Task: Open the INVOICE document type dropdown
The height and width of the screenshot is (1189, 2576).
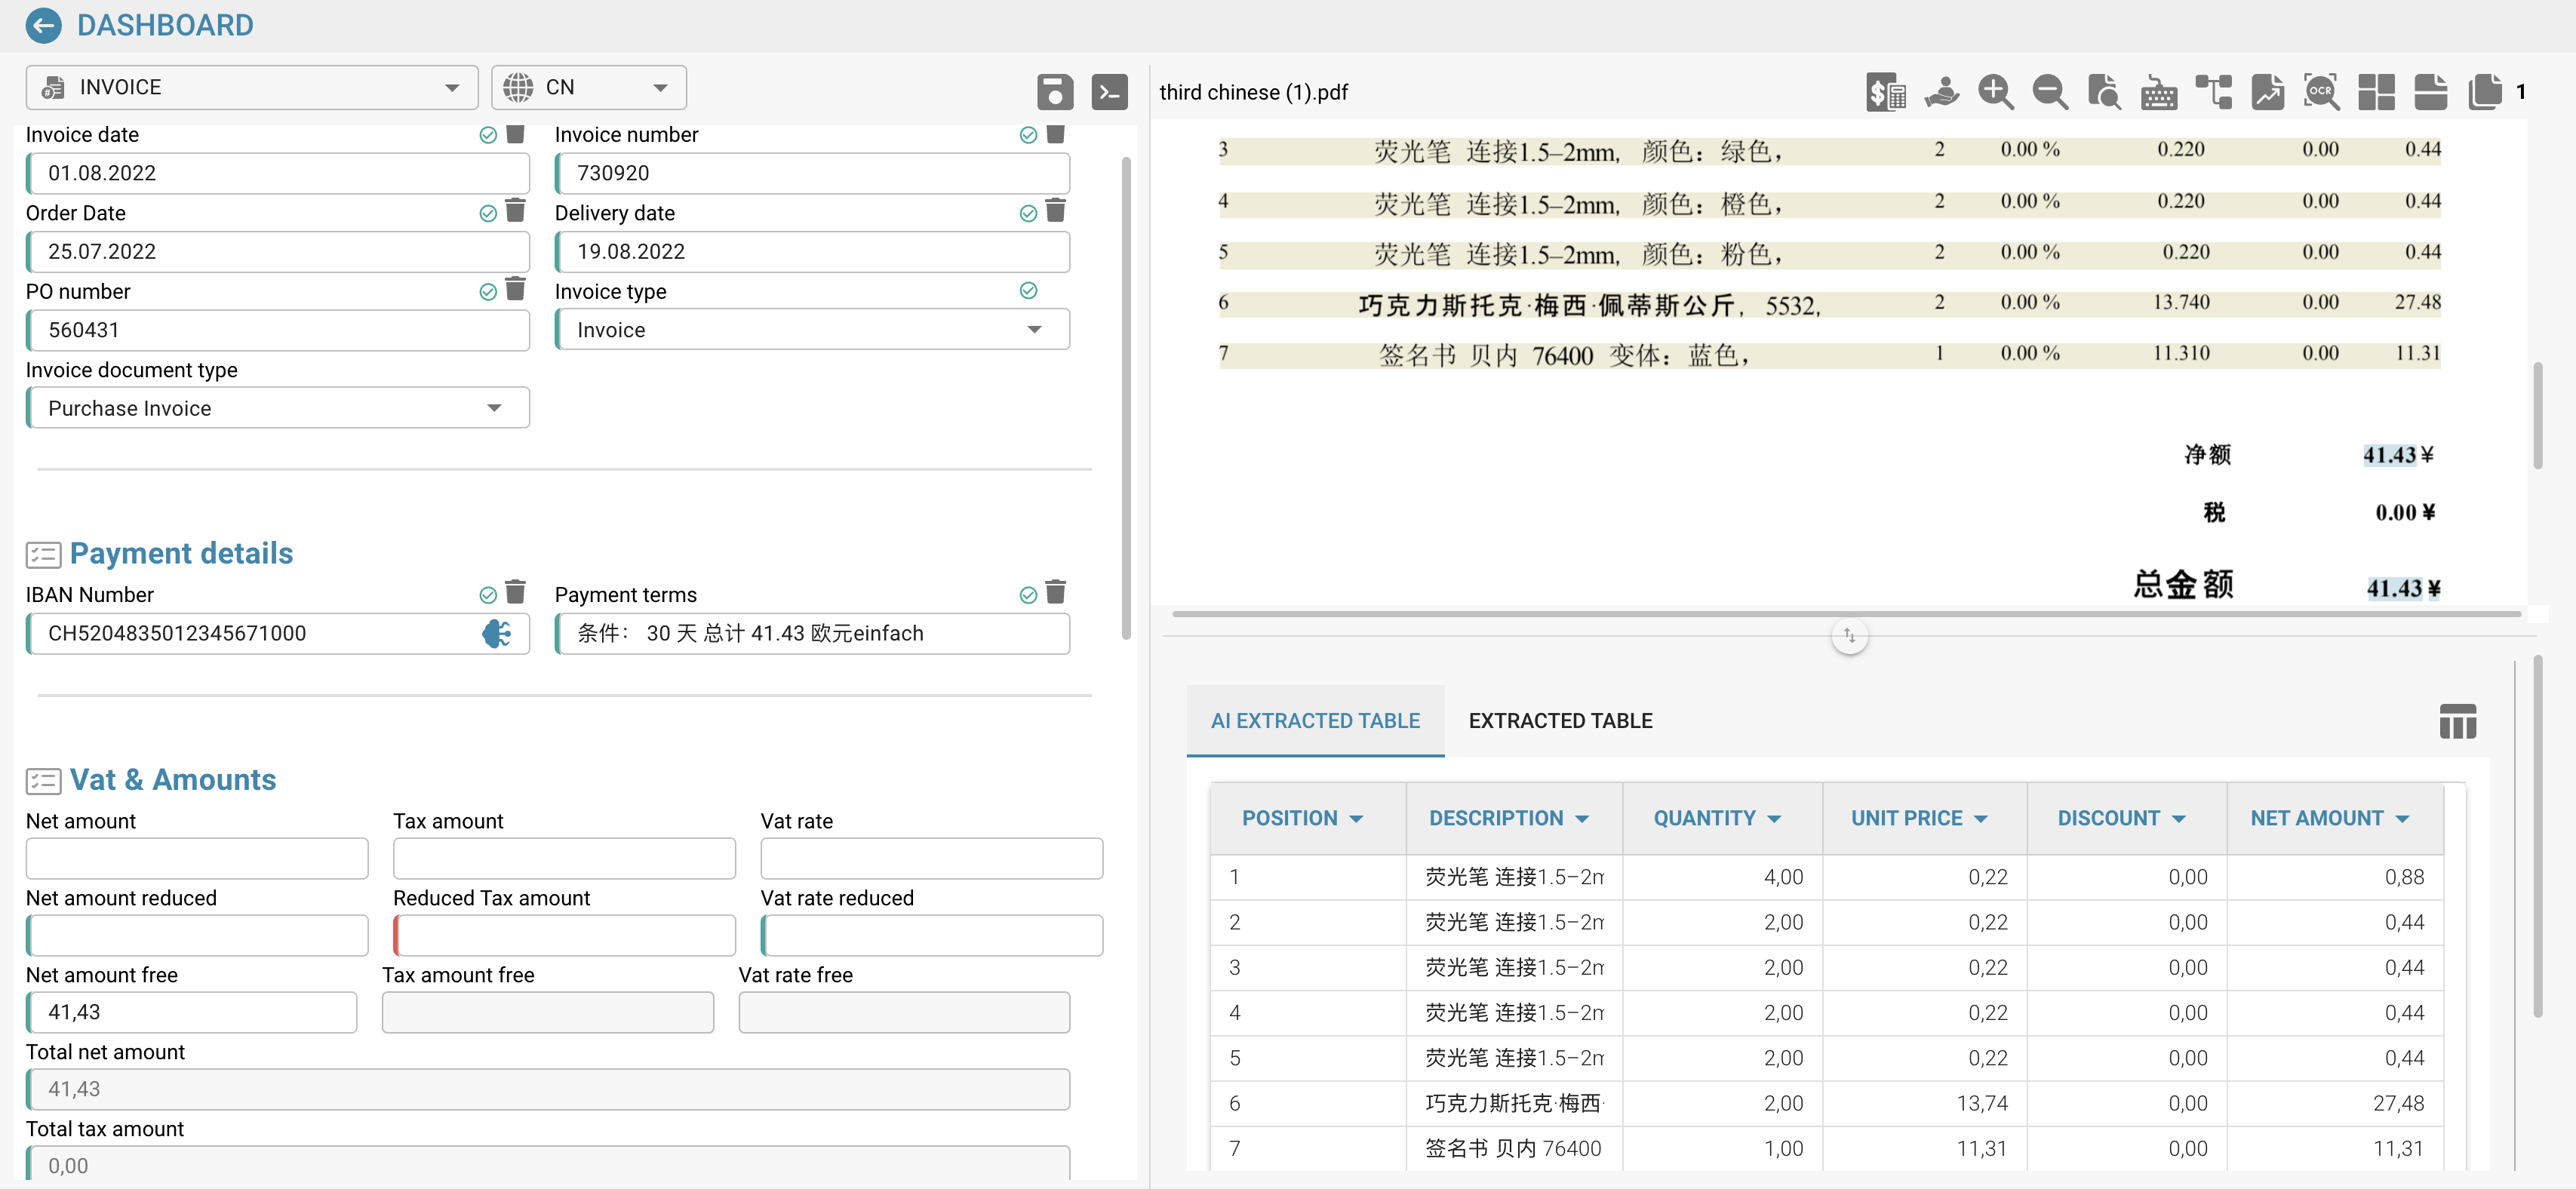Action: pos(251,88)
